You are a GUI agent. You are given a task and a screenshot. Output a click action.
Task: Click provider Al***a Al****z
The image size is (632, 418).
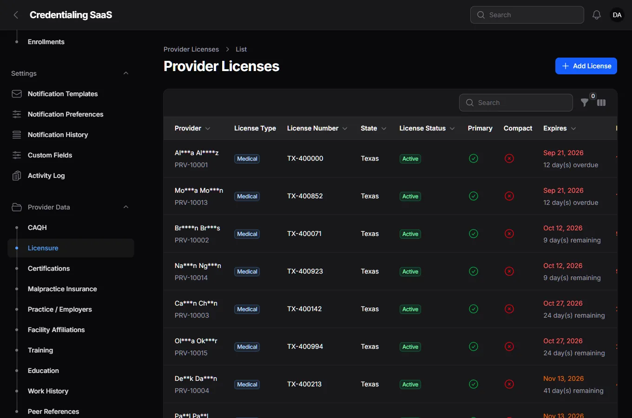[x=197, y=153]
